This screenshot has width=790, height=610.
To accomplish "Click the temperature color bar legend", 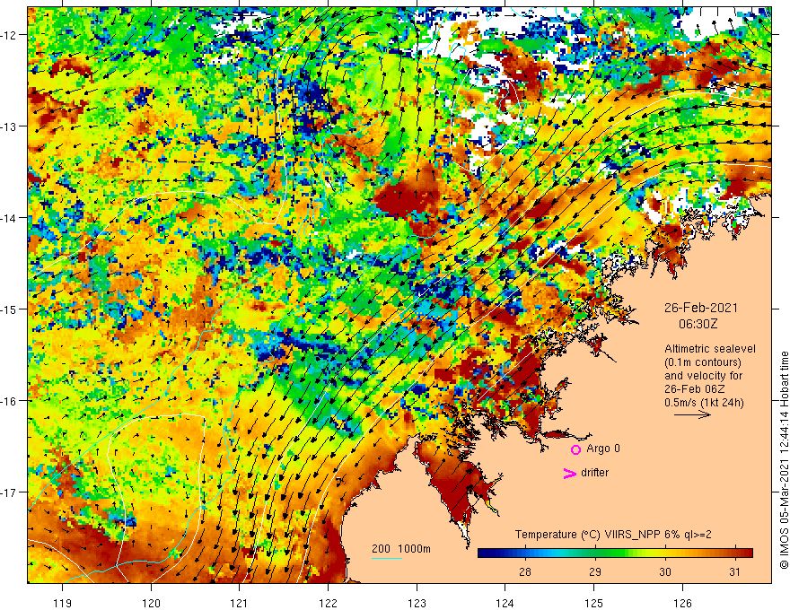I will 615,553.
